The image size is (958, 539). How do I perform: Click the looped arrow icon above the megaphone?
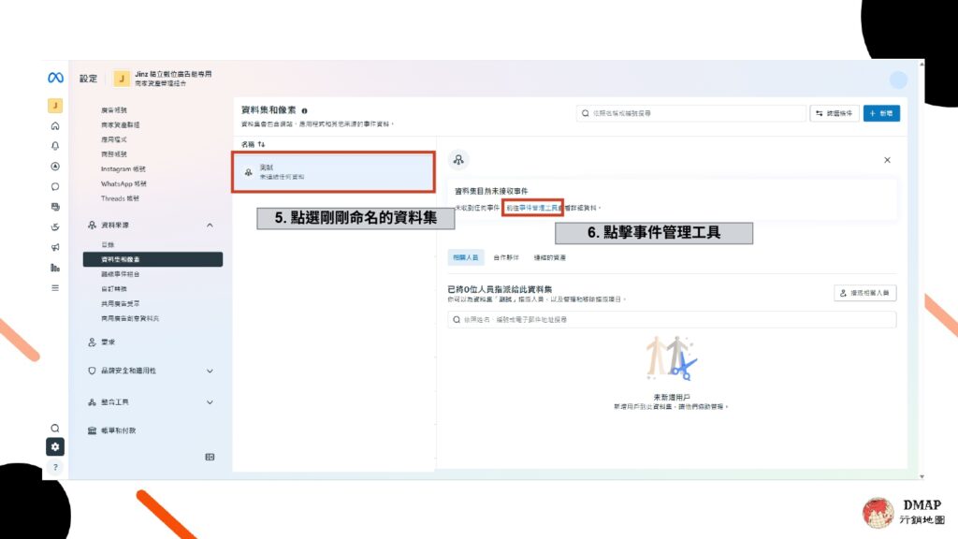coord(55,226)
